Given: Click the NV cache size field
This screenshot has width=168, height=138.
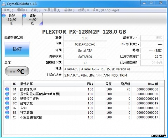Looking at the screenshot, I should tap(152, 44).
